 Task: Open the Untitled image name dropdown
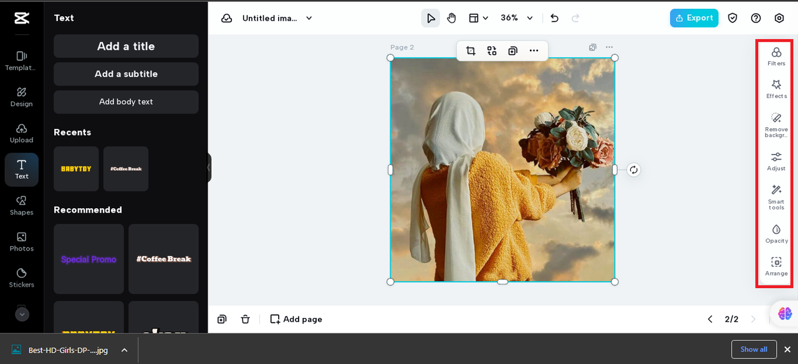[x=277, y=18]
